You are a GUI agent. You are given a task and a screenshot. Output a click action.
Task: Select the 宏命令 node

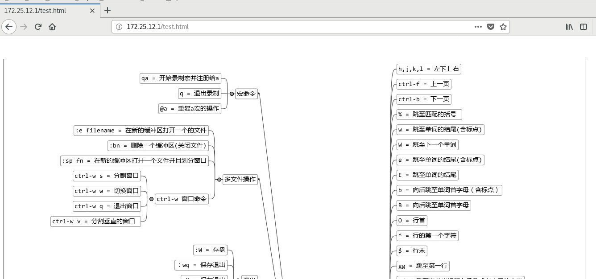(x=246, y=94)
